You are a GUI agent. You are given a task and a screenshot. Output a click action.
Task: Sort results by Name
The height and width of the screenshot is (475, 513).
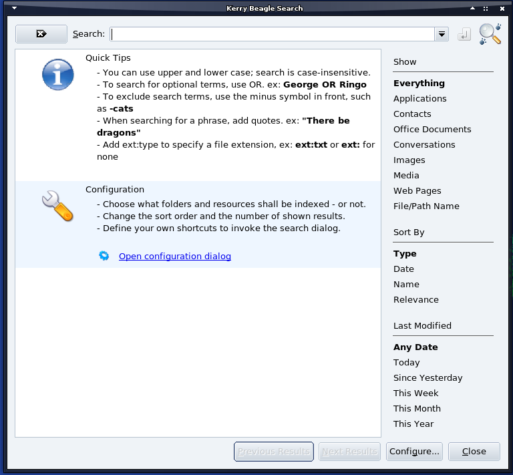[x=406, y=285]
